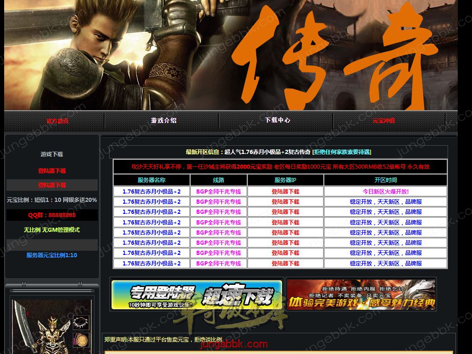Open the 元宝冲值 navigation tab

[383, 121]
